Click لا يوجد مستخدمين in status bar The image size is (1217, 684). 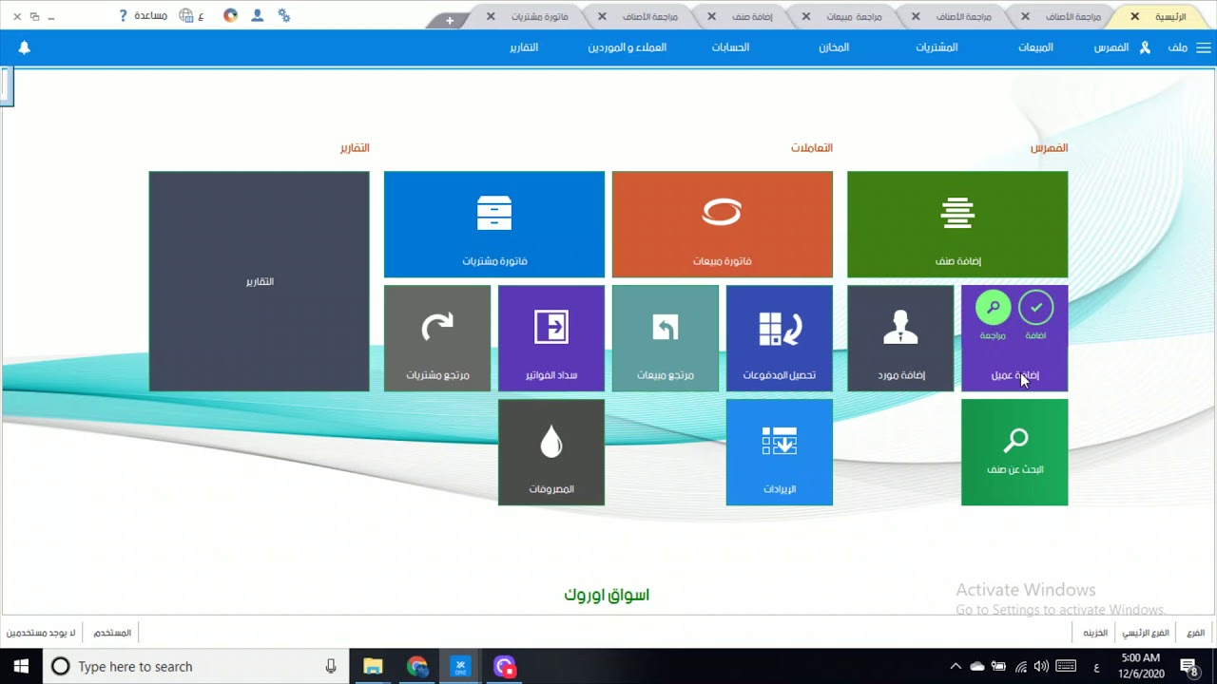tap(41, 633)
